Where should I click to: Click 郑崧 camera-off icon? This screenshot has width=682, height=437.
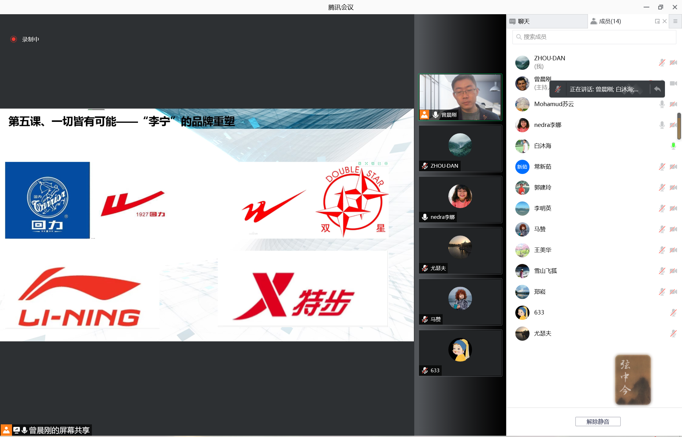click(x=673, y=292)
